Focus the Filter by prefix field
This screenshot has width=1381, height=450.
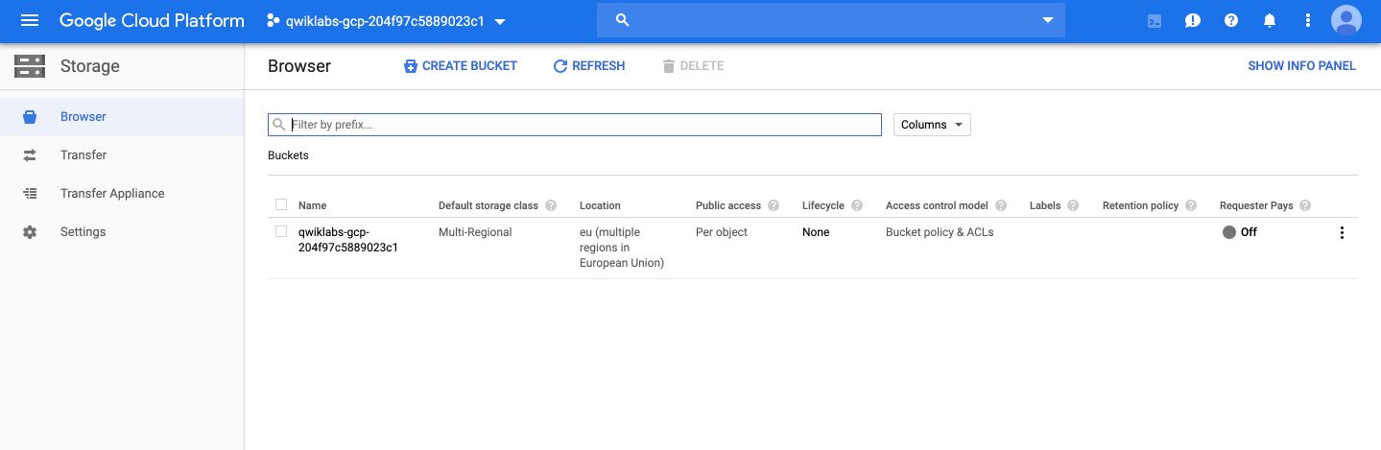(x=574, y=125)
